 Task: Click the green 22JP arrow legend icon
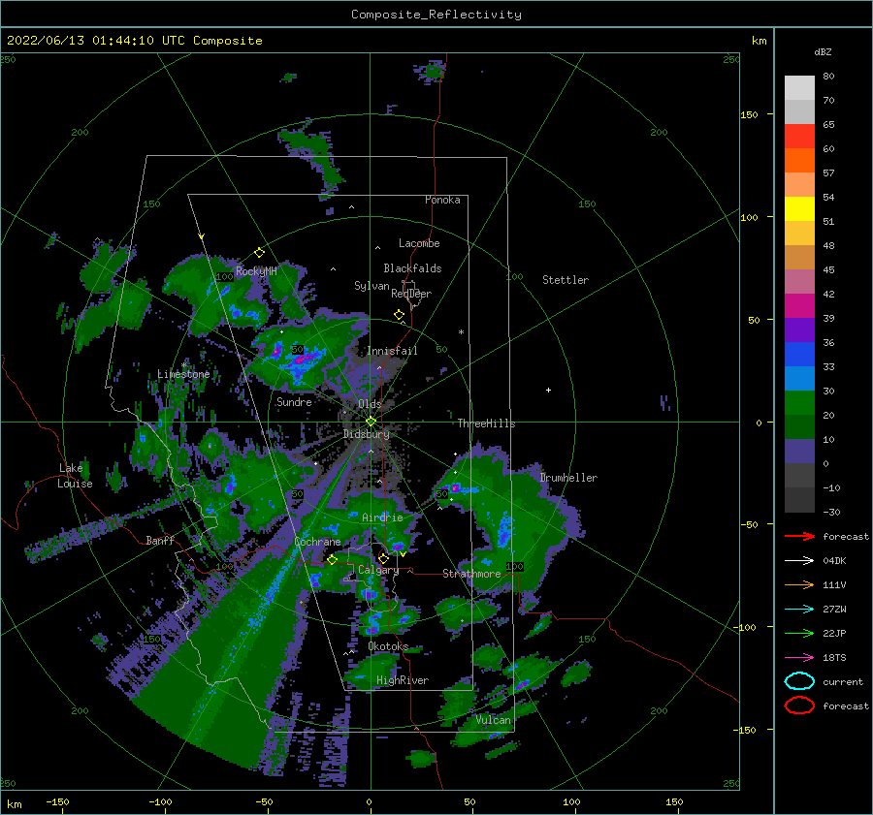[x=799, y=633]
